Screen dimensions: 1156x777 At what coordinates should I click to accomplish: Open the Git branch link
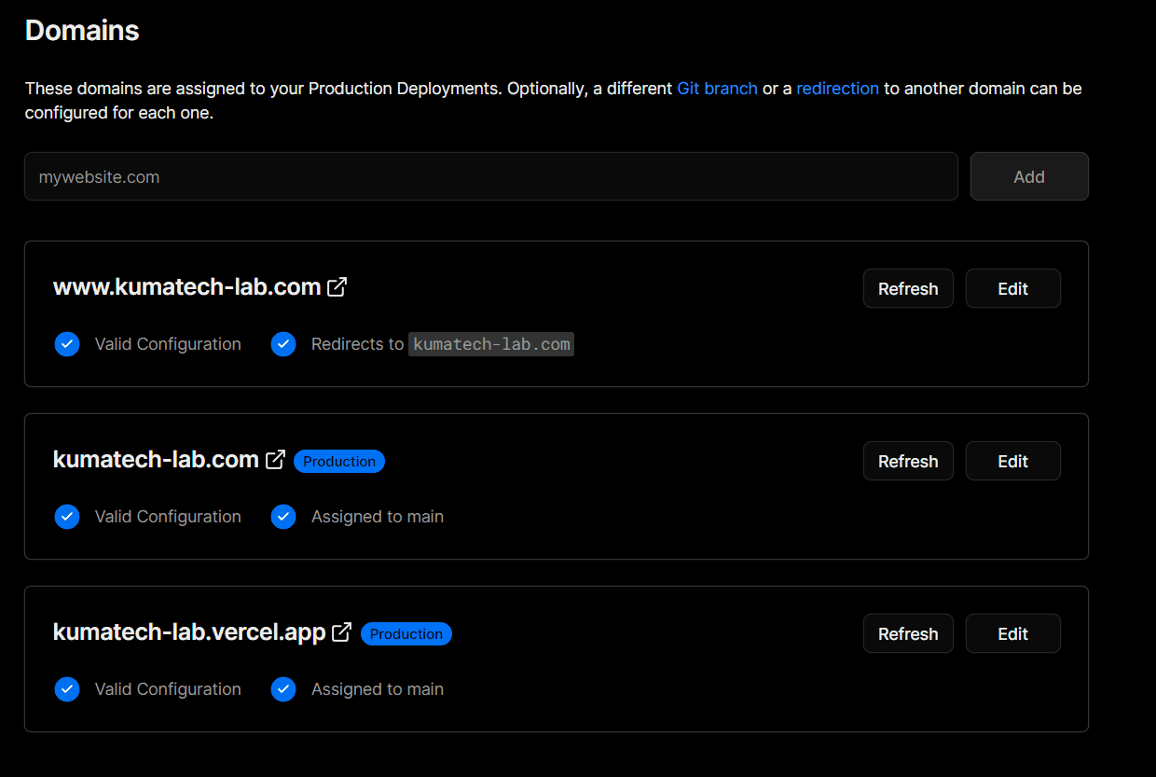pyautogui.click(x=717, y=88)
